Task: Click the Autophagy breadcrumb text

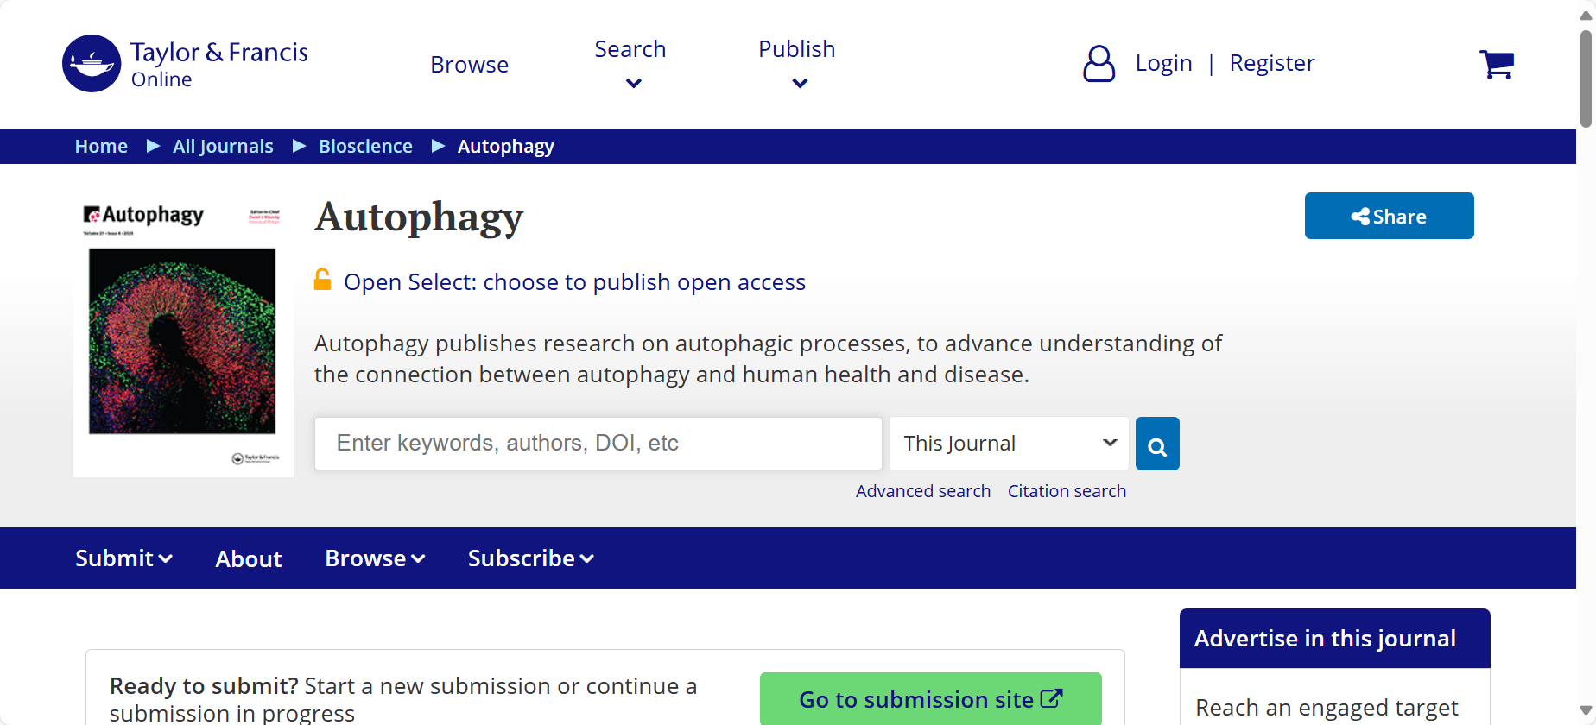Action: pyautogui.click(x=506, y=147)
